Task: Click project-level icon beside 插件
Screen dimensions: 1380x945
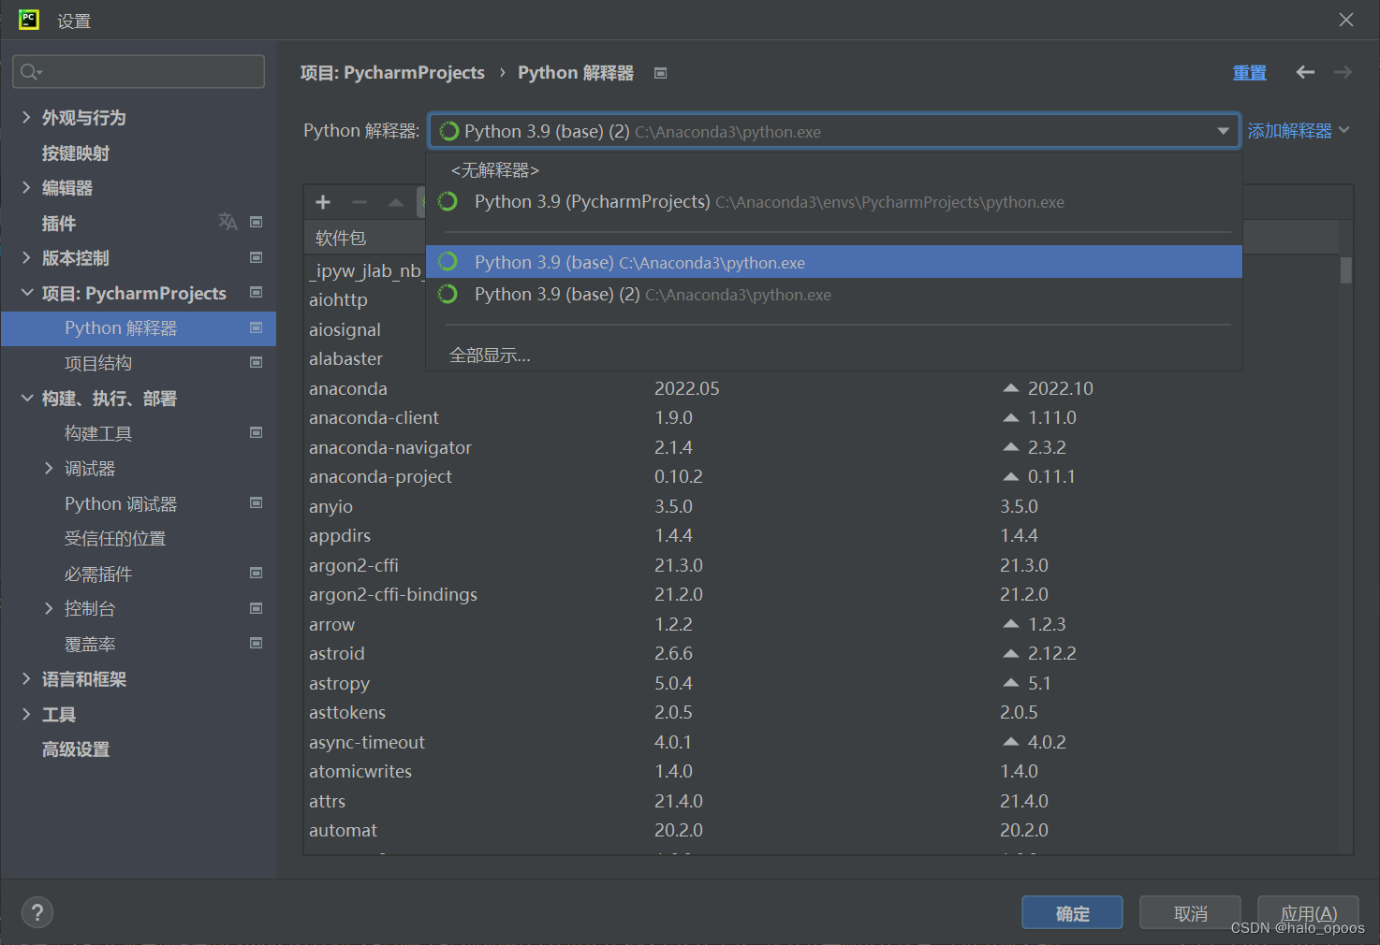Action: pos(257,222)
